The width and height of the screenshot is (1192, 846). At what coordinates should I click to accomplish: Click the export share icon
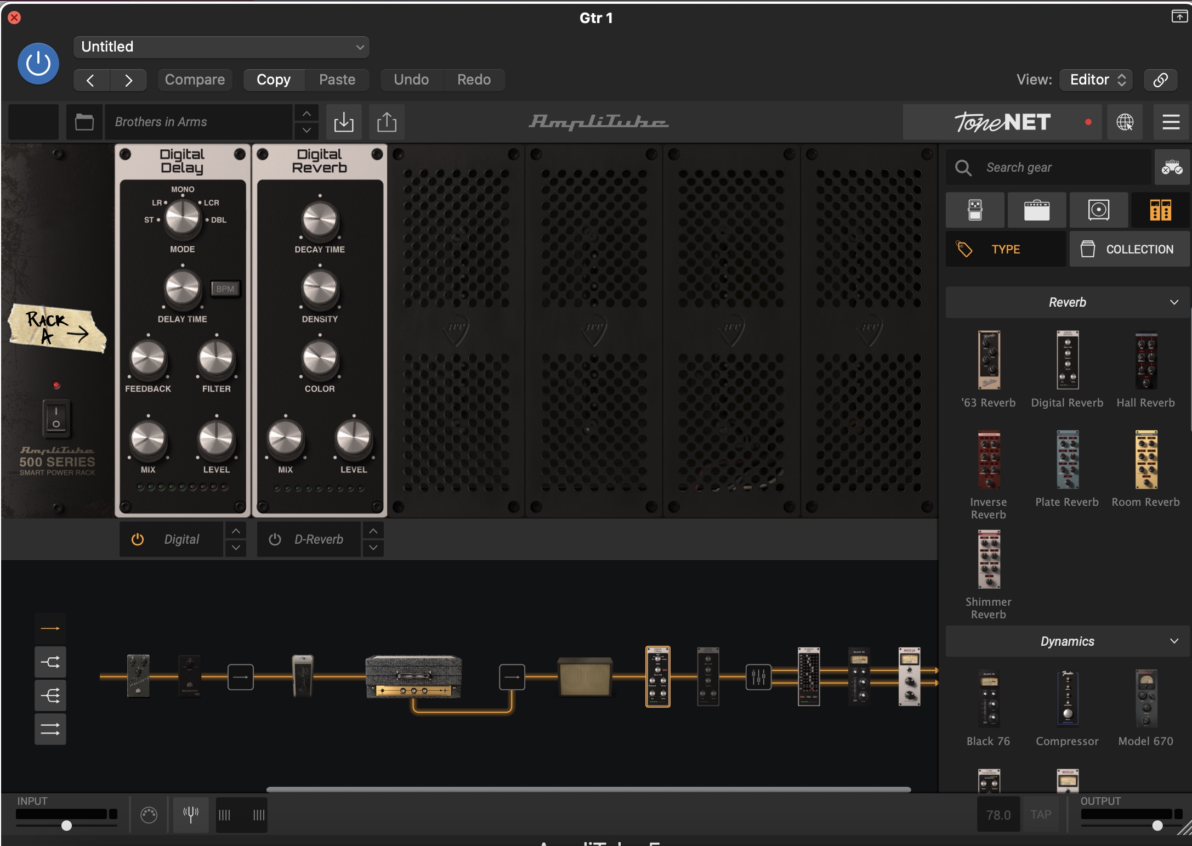(x=387, y=122)
